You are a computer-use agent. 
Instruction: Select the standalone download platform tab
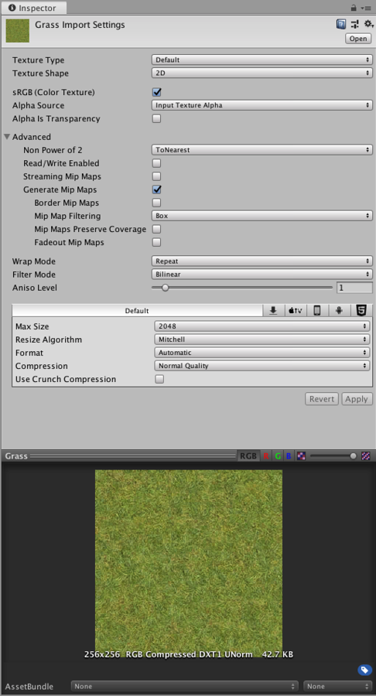273,310
